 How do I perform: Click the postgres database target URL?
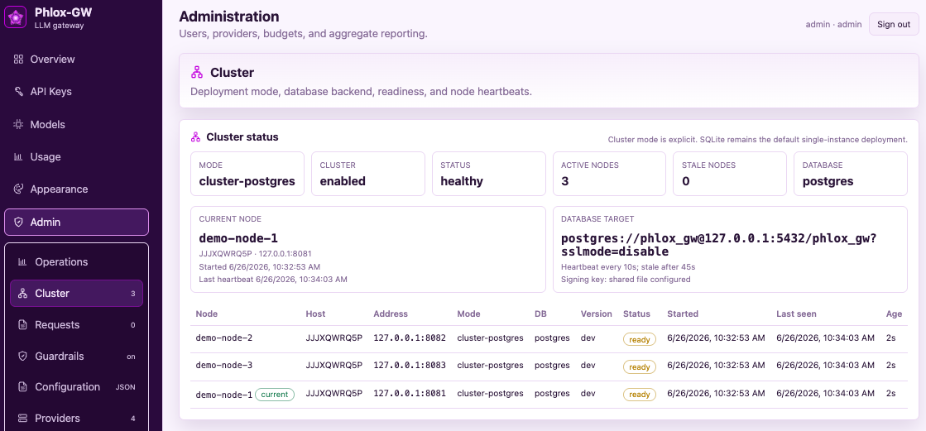(x=718, y=245)
